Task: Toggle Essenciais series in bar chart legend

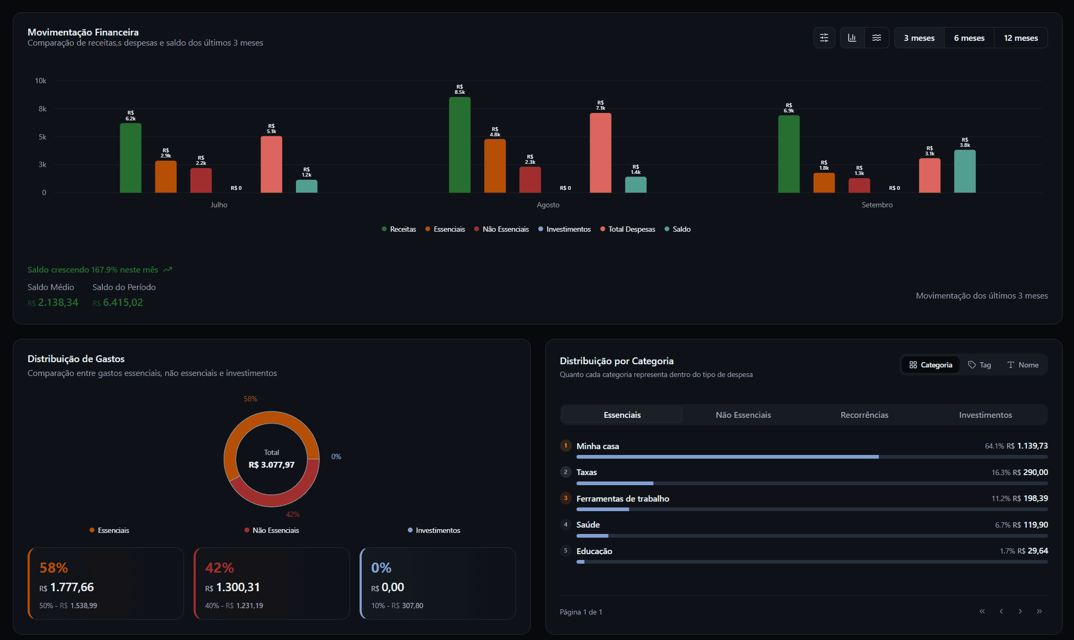Action: pyautogui.click(x=445, y=229)
